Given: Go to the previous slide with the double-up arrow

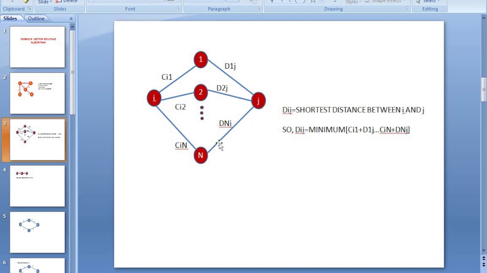Looking at the screenshot, I should (x=484, y=258).
